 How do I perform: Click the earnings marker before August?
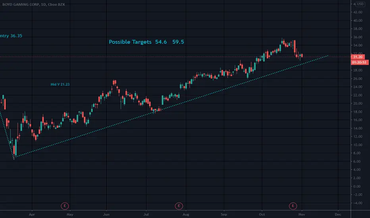click(x=179, y=206)
